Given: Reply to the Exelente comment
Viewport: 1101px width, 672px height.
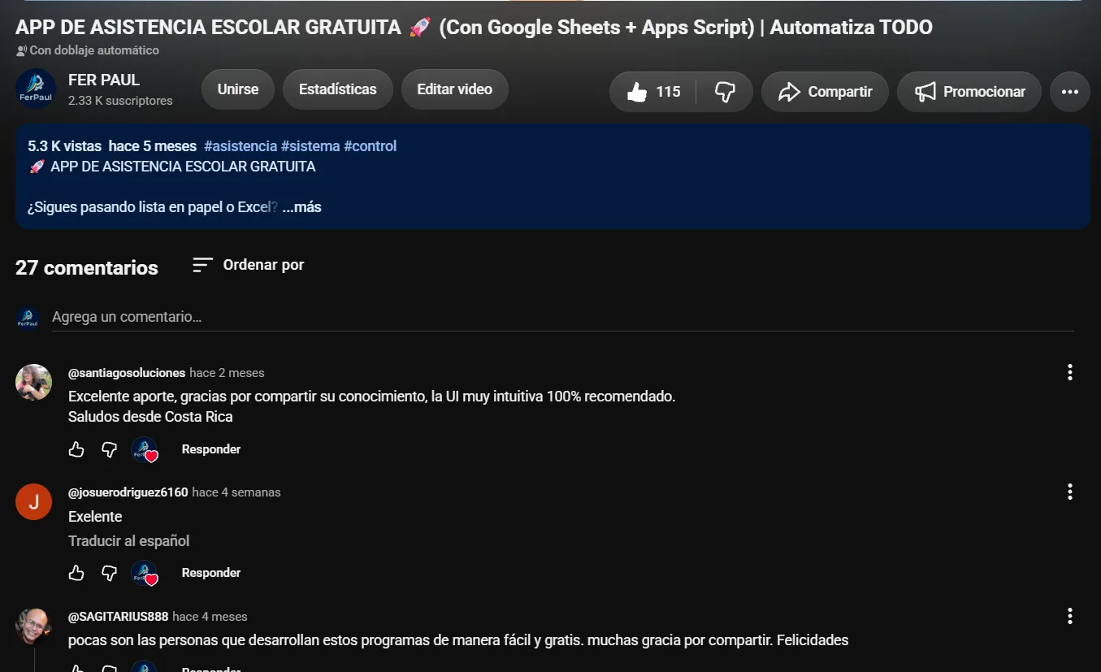Looking at the screenshot, I should (x=211, y=573).
